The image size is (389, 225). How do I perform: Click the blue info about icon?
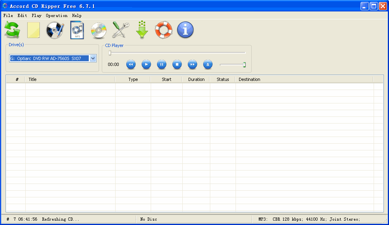tap(185, 30)
